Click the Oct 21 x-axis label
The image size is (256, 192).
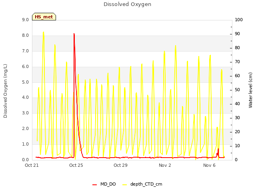(32, 165)
